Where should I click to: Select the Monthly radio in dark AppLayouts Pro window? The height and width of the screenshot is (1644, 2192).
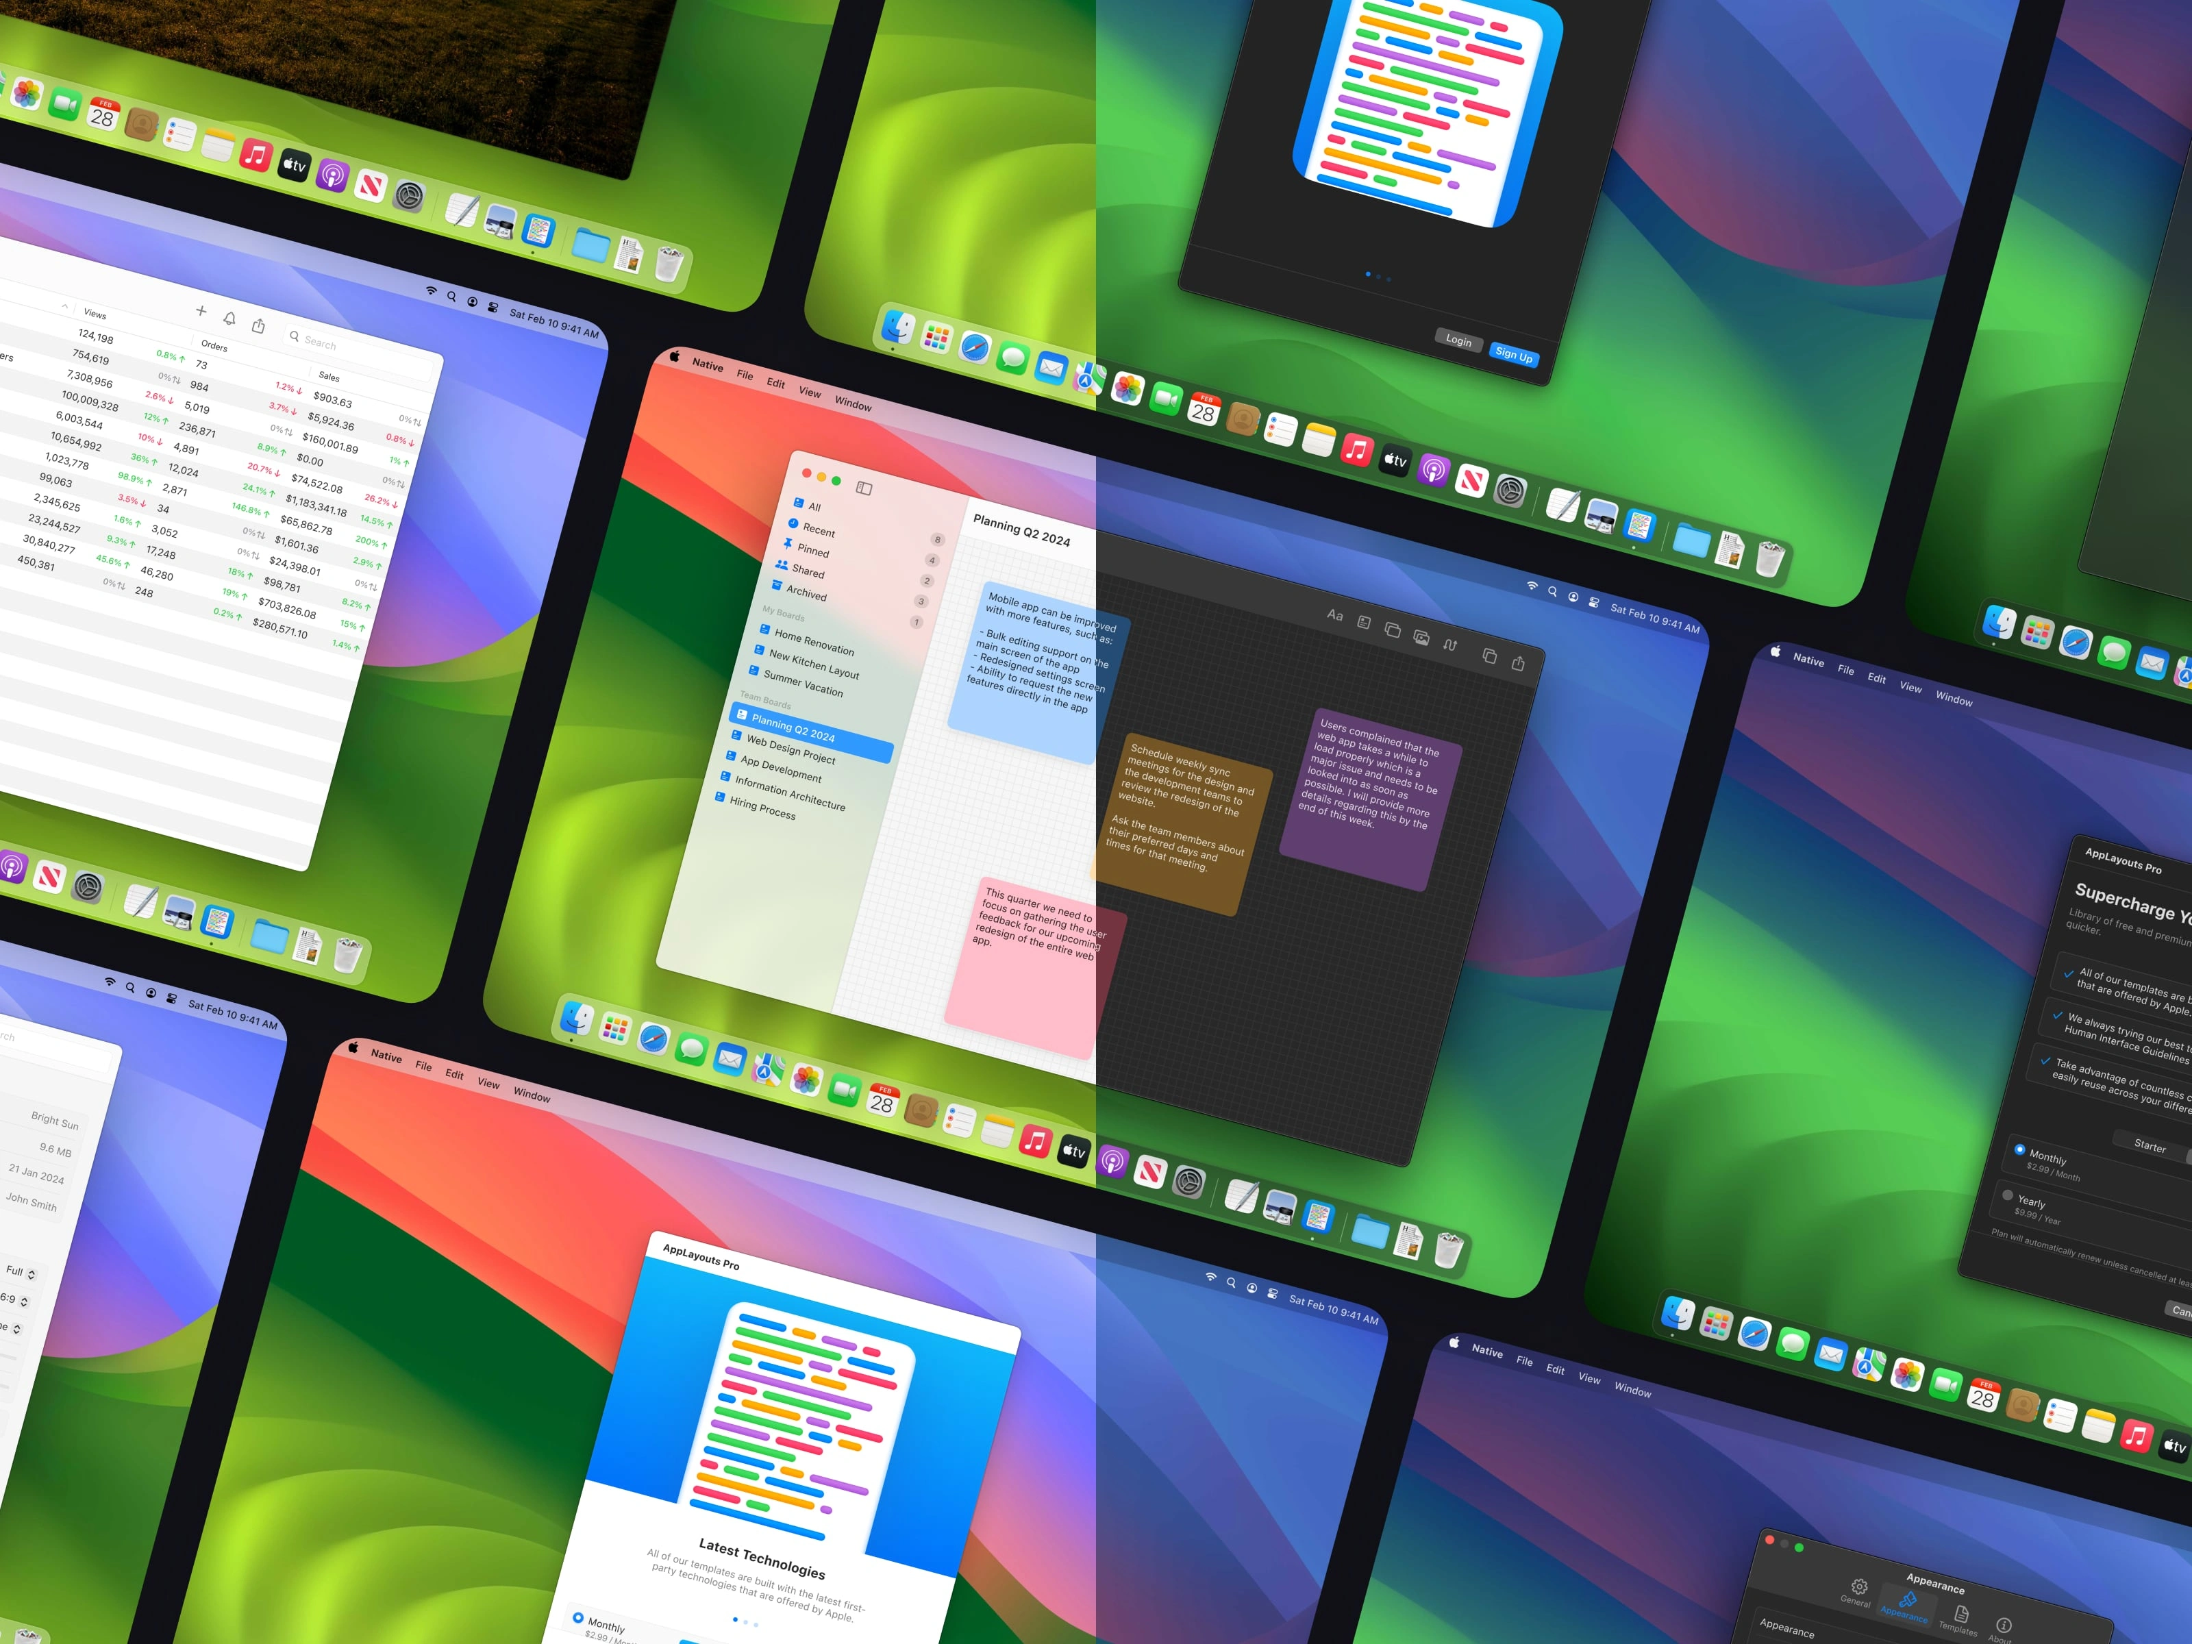(x=2019, y=1149)
